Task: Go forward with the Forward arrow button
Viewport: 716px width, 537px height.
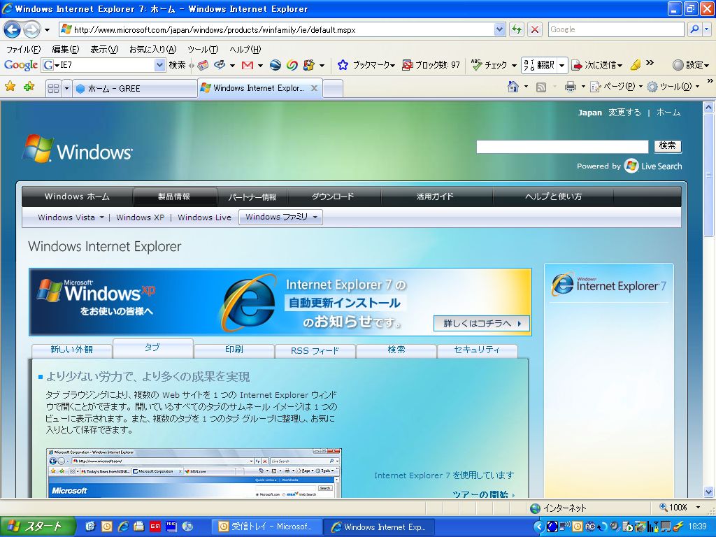Action: 31,30
